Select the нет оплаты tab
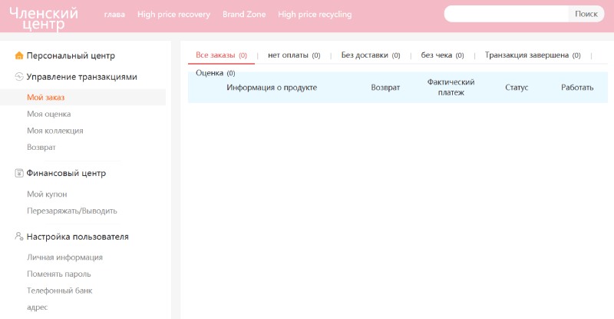Viewport: 614px width, 319px height. pos(294,55)
